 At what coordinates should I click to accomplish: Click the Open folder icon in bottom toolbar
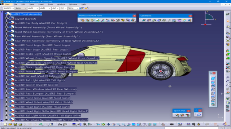10,124
